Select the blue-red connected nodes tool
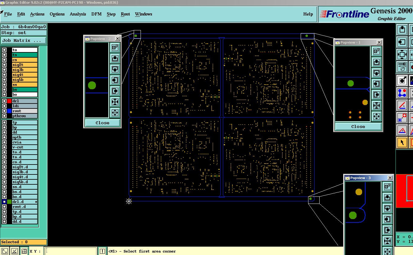 coord(402,93)
